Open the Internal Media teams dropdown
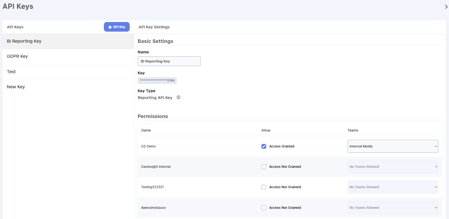The width and height of the screenshot is (449, 219). click(x=393, y=146)
